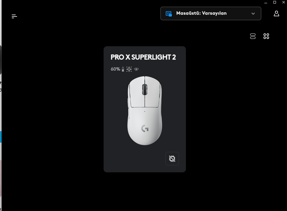Open the user account icon

coord(276,13)
